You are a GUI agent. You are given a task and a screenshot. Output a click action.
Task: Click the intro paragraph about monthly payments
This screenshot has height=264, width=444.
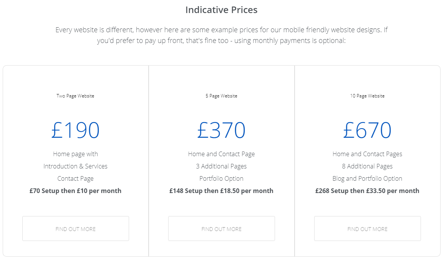pyautogui.click(x=222, y=35)
